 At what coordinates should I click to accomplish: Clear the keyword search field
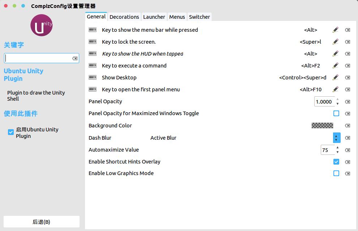pos(75,58)
